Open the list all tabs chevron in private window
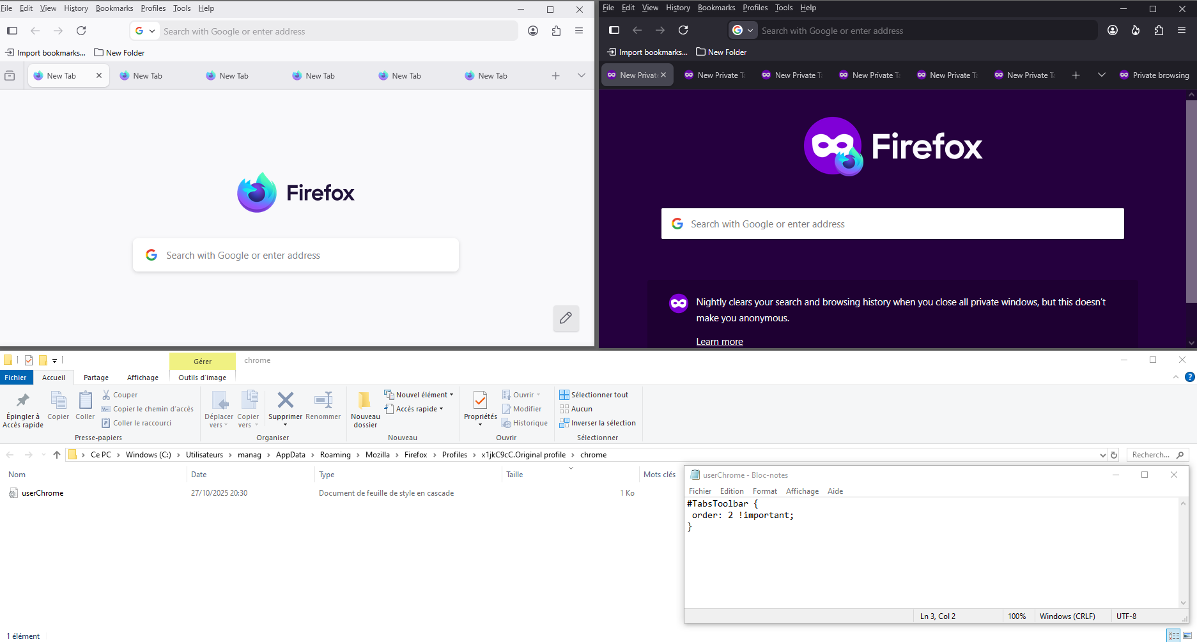The height and width of the screenshot is (642, 1197). 1102,75
